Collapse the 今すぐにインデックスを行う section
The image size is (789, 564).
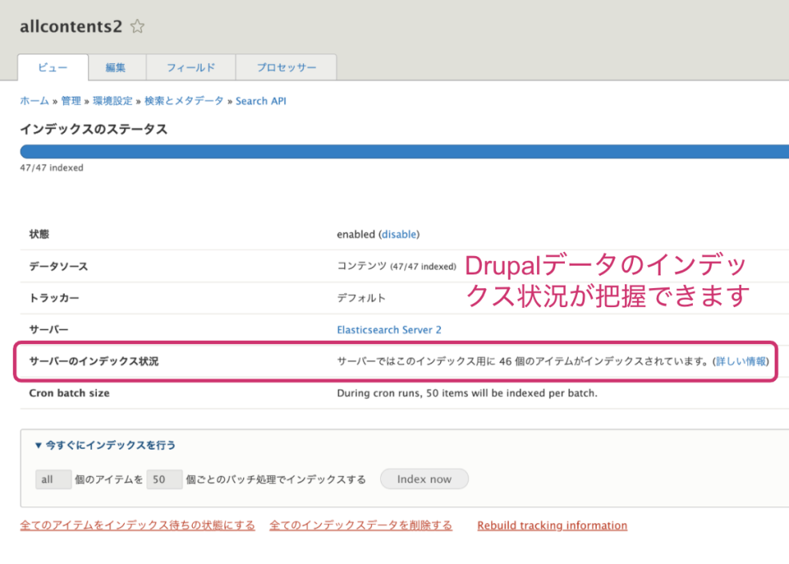(x=105, y=446)
